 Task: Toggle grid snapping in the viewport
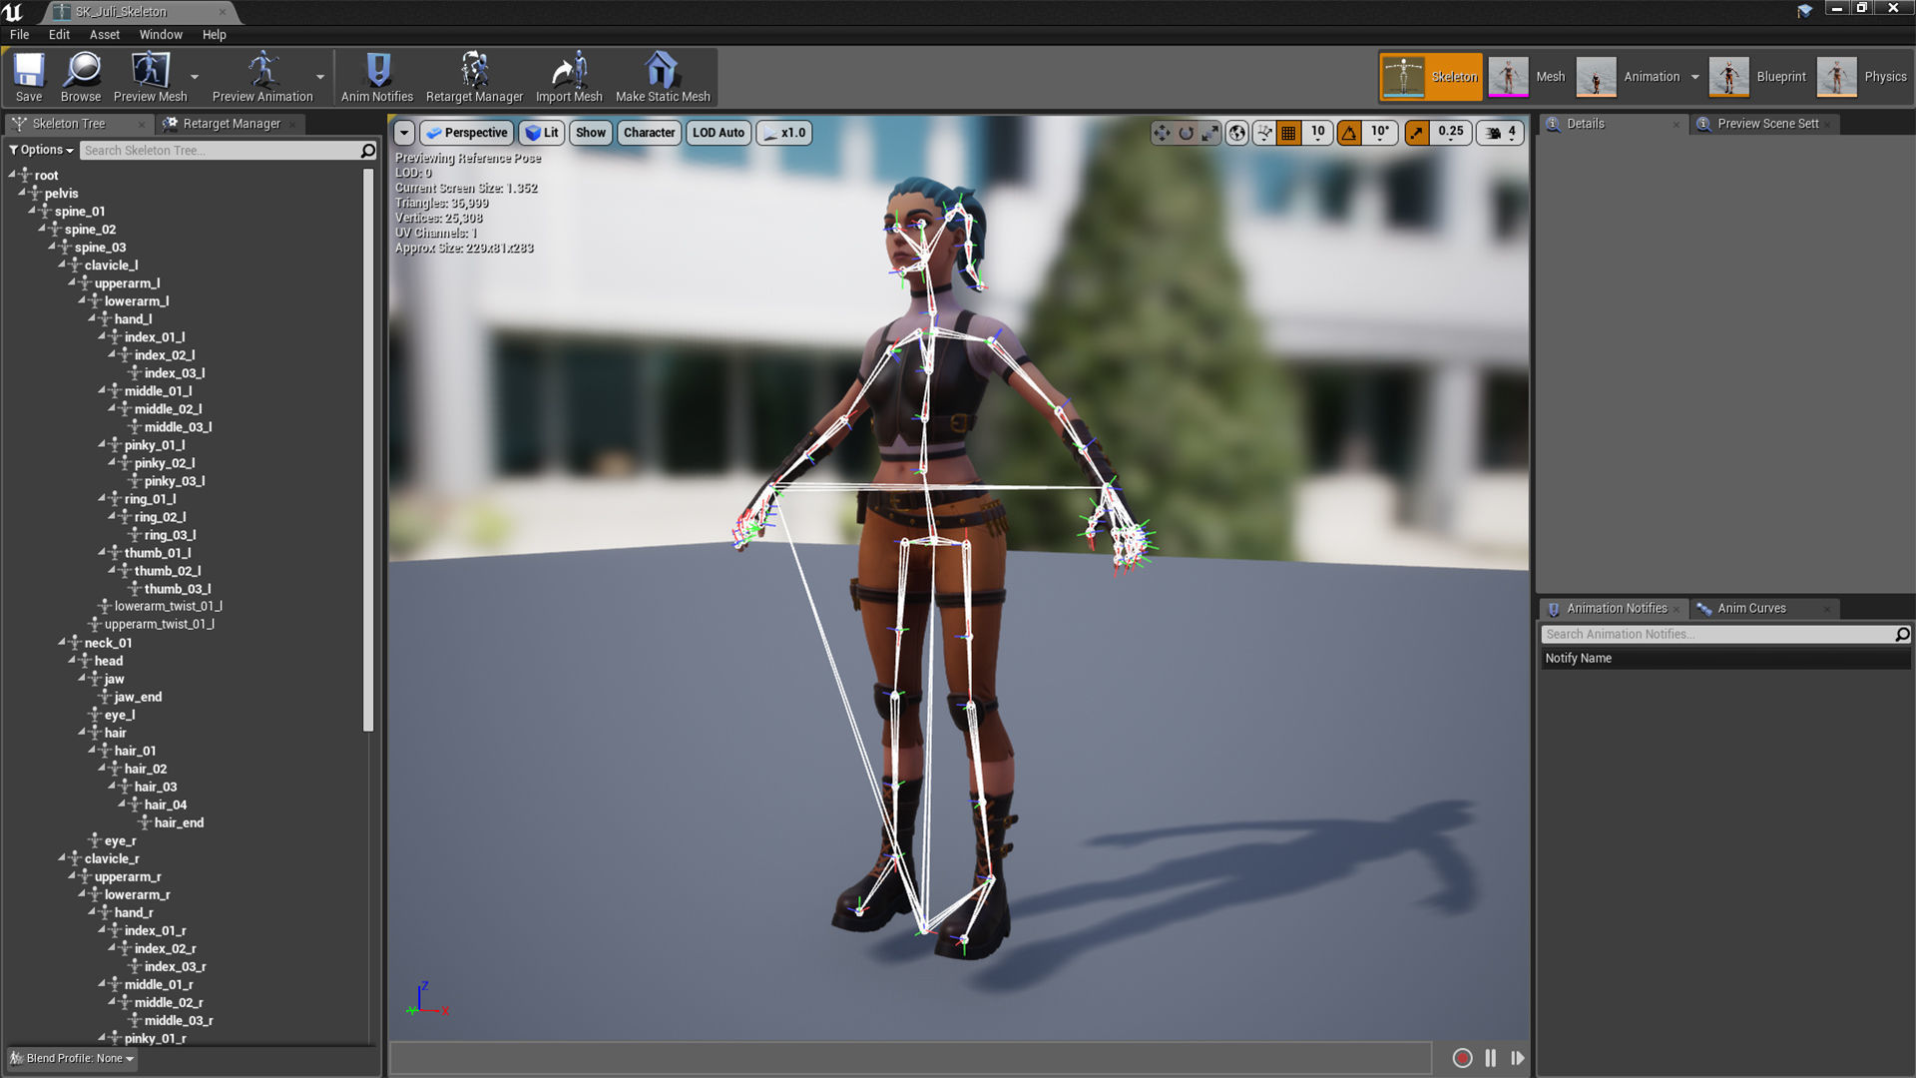coord(1286,132)
